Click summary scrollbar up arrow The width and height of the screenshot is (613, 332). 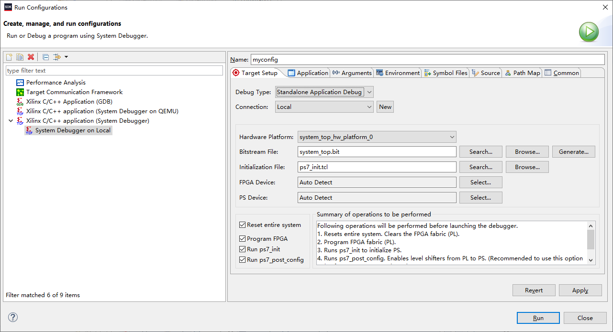tap(591, 226)
